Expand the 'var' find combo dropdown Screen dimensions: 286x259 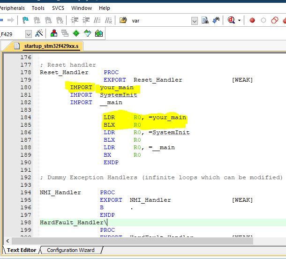(194, 21)
